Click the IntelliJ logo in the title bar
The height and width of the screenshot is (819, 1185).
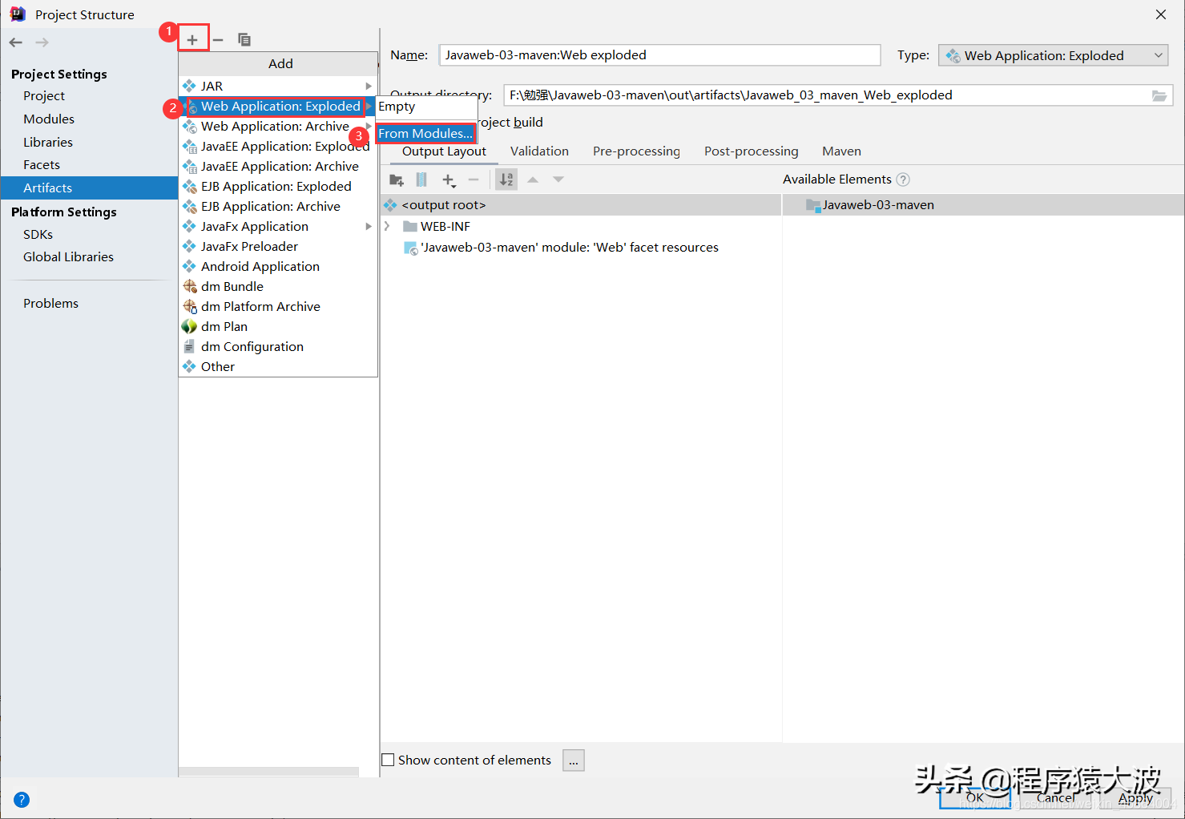point(18,14)
